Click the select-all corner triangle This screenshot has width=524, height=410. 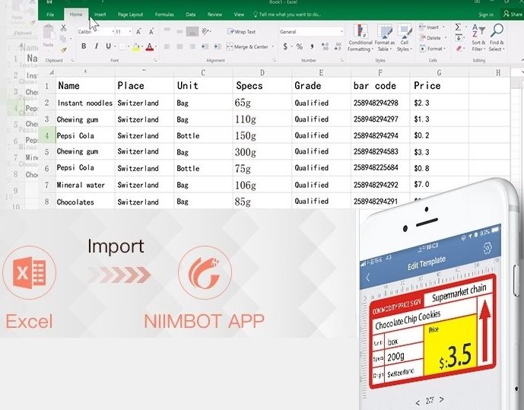[52, 72]
